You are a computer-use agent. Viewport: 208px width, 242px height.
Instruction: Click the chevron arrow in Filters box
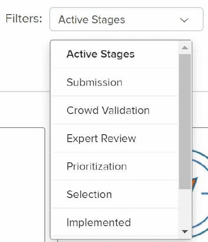click(184, 20)
